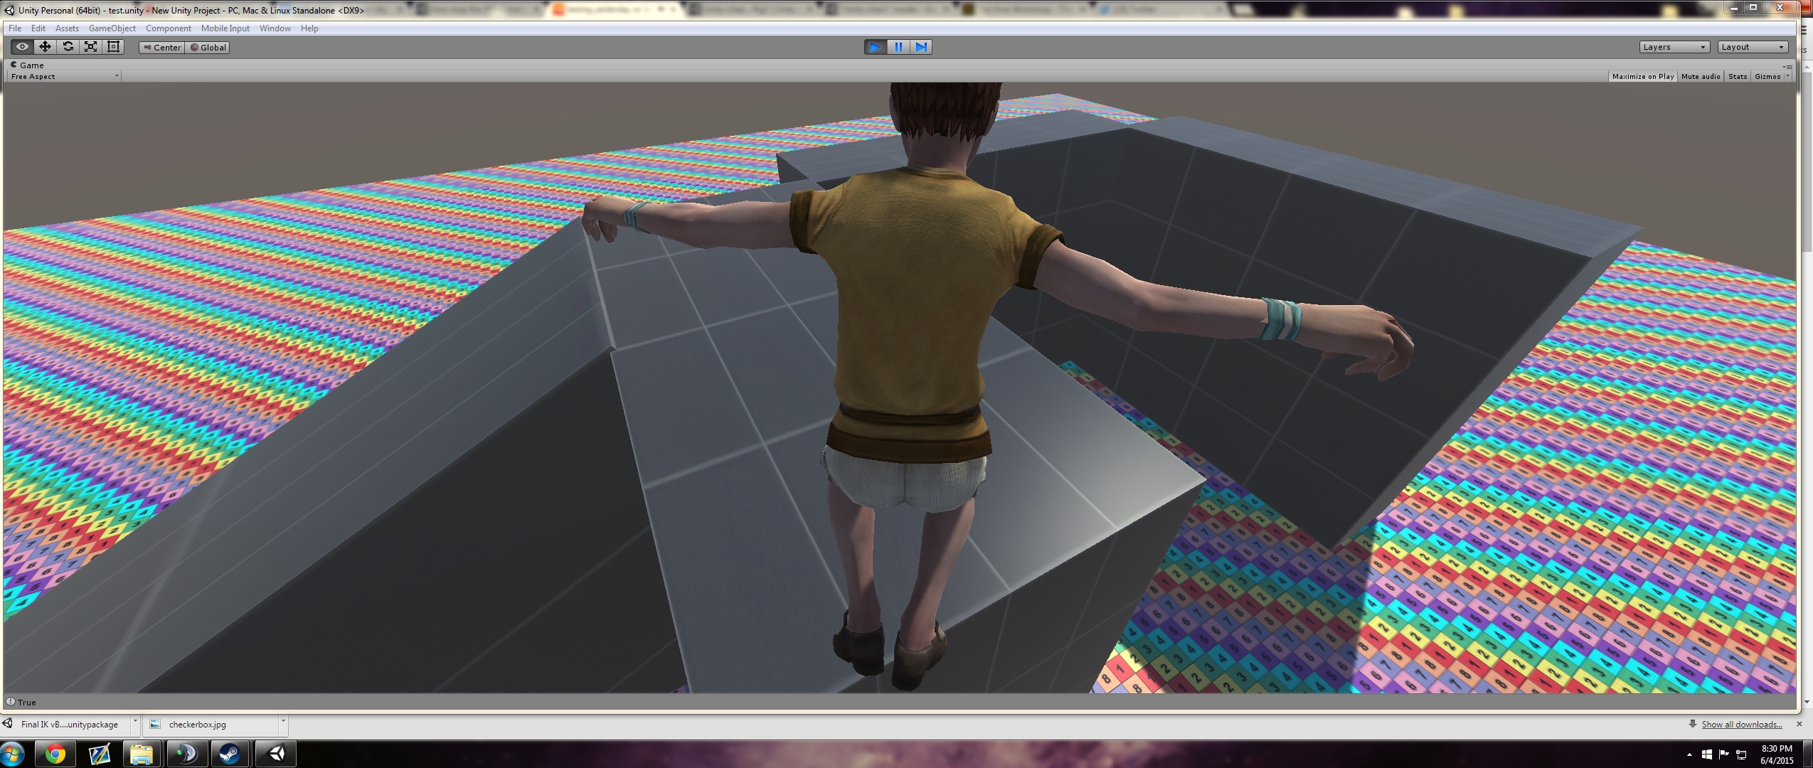Show the Stats overlay
1813x768 pixels.
click(1737, 76)
